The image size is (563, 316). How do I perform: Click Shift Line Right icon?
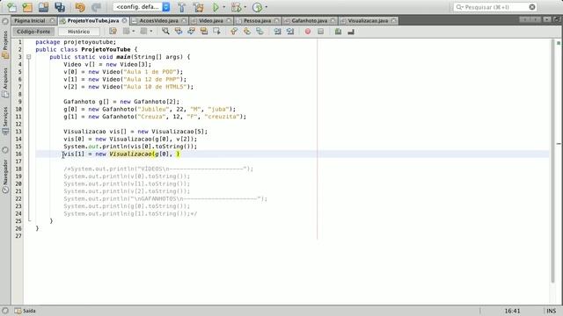coord(290,32)
